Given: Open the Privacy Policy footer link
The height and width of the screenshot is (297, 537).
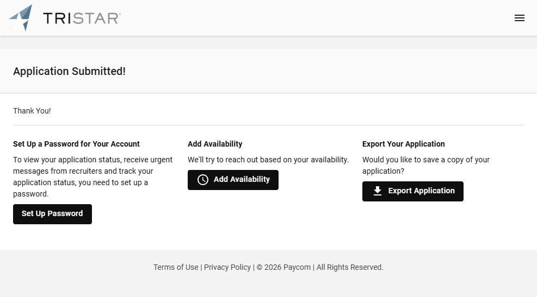Looking at the screenshot, I should 227,267.
